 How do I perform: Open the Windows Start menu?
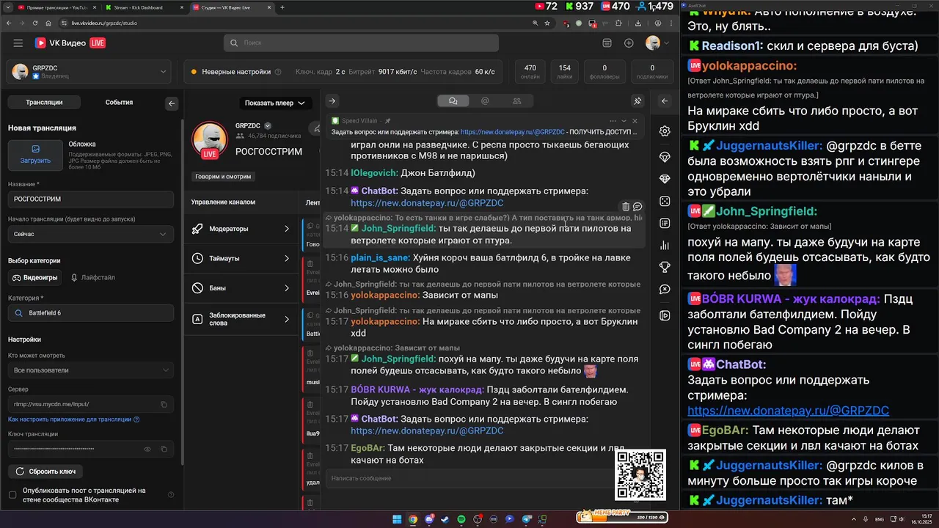(x=397, y=519)
